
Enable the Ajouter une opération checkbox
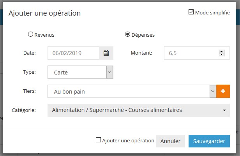(x=98, y=140)
